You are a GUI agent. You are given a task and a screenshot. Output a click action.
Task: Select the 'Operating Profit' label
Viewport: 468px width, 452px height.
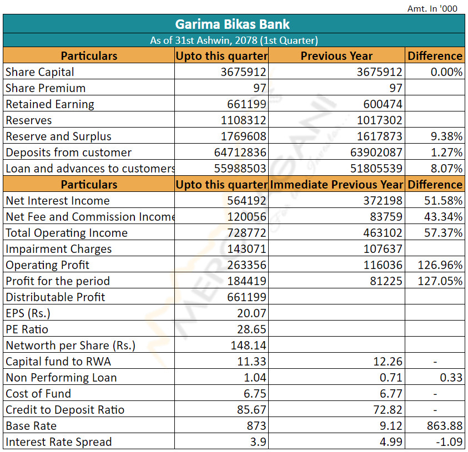47,265
